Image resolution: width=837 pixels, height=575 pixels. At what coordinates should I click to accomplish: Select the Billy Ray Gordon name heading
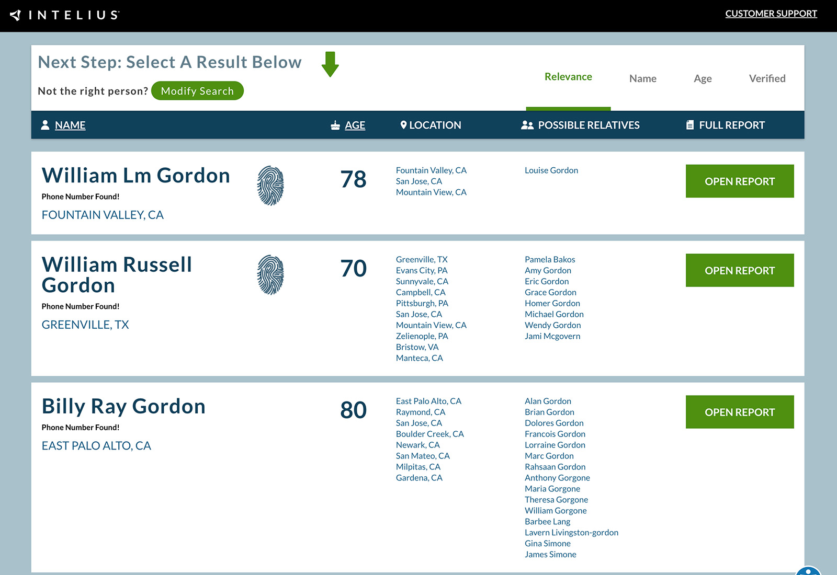[x=123, y=407]
